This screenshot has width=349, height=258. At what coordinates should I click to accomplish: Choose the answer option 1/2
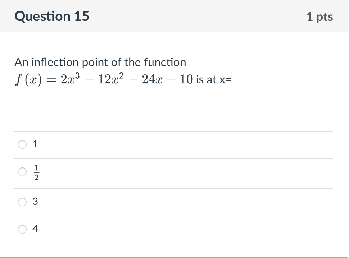pos(22,172)
